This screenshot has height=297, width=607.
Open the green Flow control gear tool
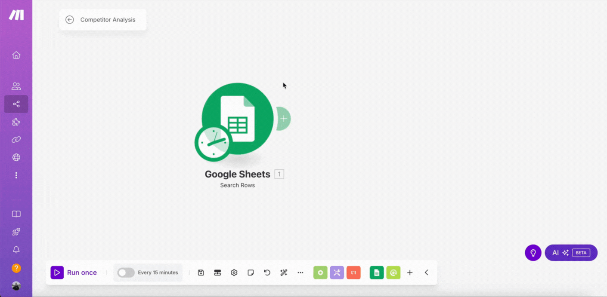click(320, 273)
